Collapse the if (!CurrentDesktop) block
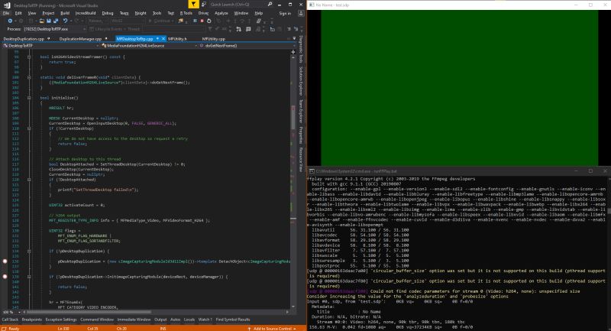This screenshot has width=611, height=331. coord(29,128)
